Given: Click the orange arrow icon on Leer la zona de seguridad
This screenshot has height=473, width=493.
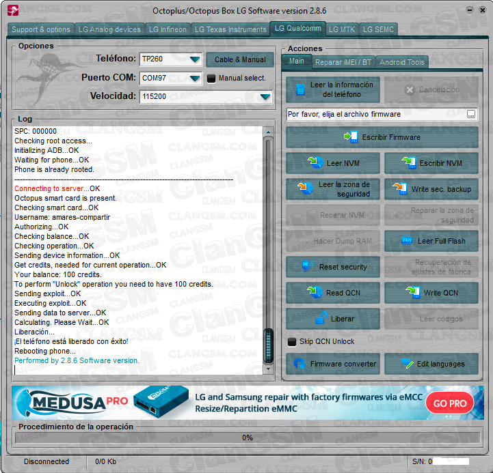Looking at the screenshot, I should coord(305,188).
